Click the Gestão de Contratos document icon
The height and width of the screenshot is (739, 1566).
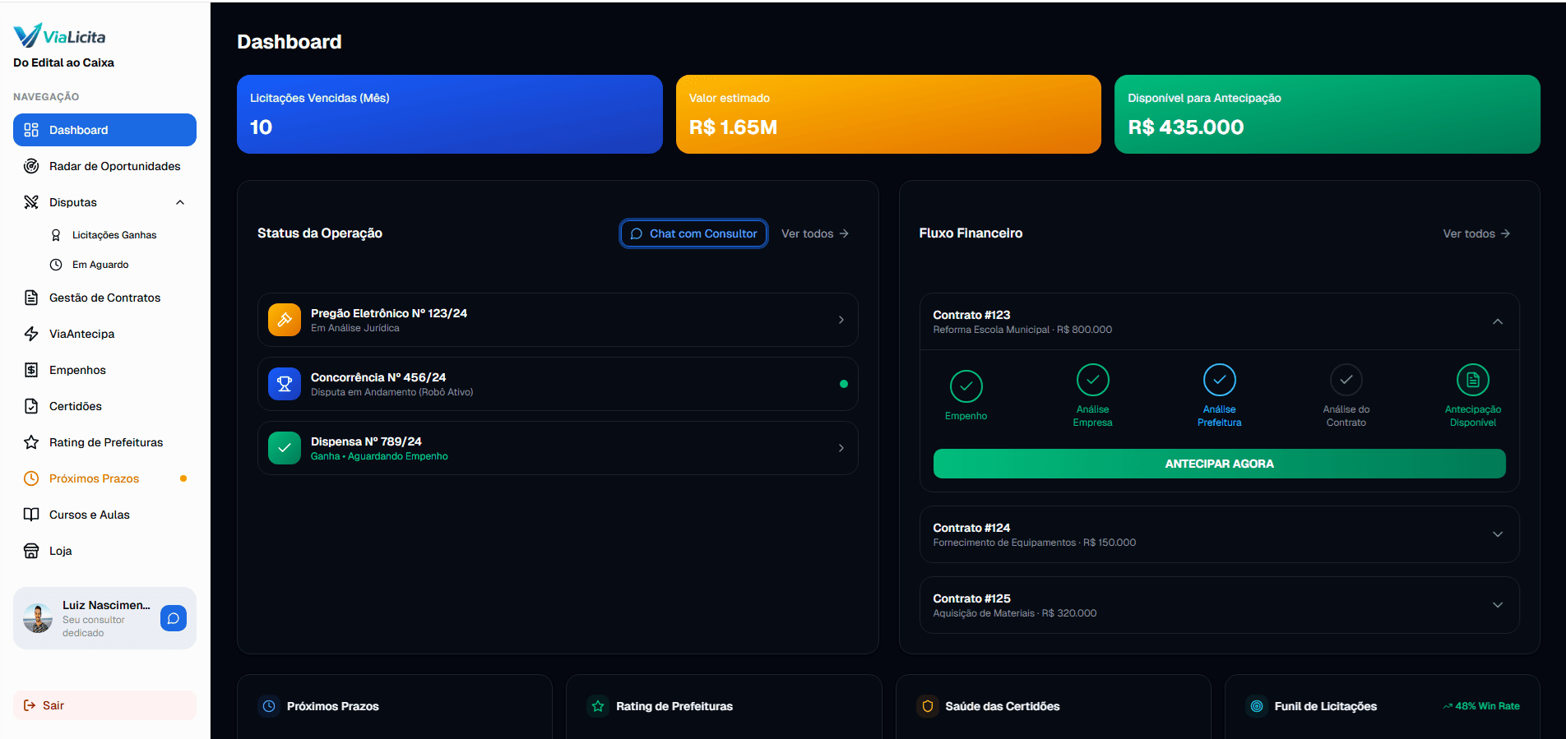click(31, 298)
